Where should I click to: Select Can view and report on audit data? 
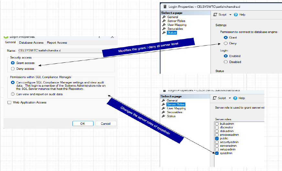[13, 94]
